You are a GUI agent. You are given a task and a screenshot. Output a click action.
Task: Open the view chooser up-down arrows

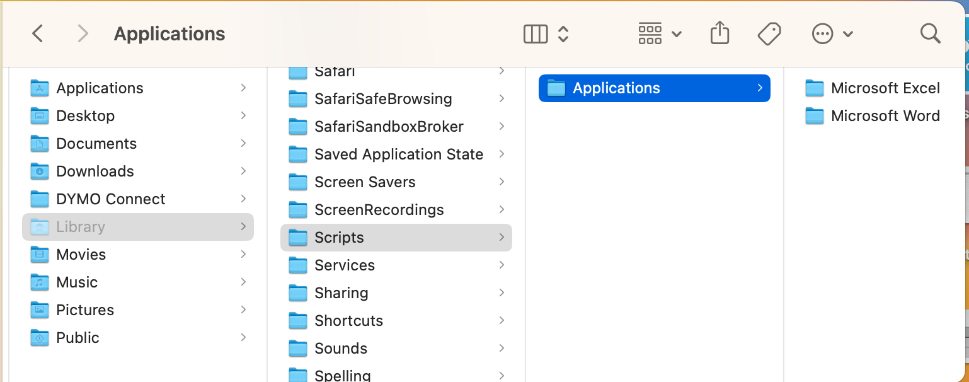click(563, 34)
